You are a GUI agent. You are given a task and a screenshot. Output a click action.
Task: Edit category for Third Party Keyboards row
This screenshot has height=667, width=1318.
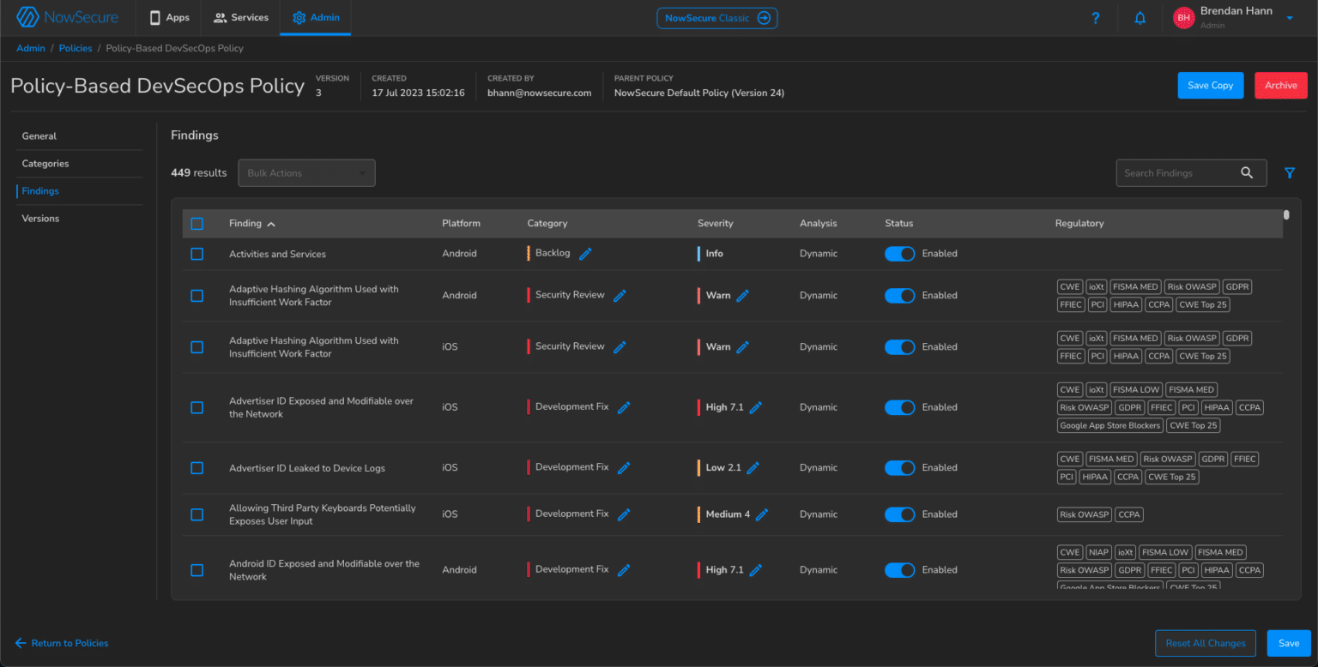pyautogui.click(x=624, y=514)
